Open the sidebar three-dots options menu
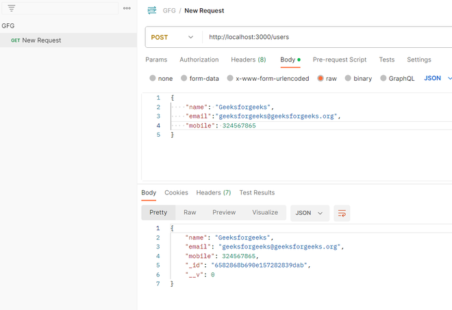 tap(127, 9)
